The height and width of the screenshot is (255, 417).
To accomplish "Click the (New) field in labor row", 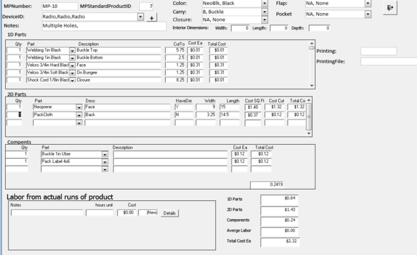I will pyautogui.click(x=149, y=213).
